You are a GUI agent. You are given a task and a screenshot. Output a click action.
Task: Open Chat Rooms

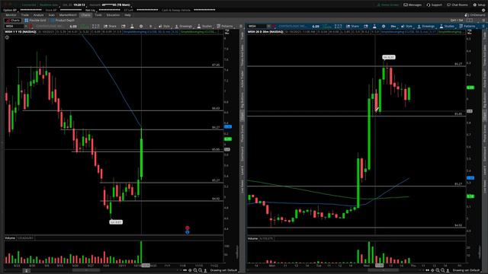(457, 5)
